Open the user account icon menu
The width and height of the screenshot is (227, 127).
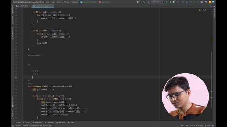pos(138,2)
